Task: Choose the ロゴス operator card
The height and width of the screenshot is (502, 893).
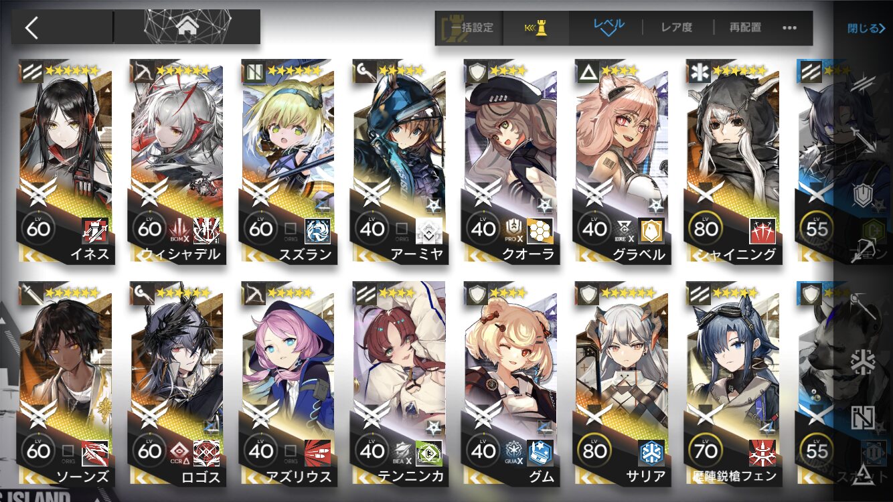Action: 178,384
